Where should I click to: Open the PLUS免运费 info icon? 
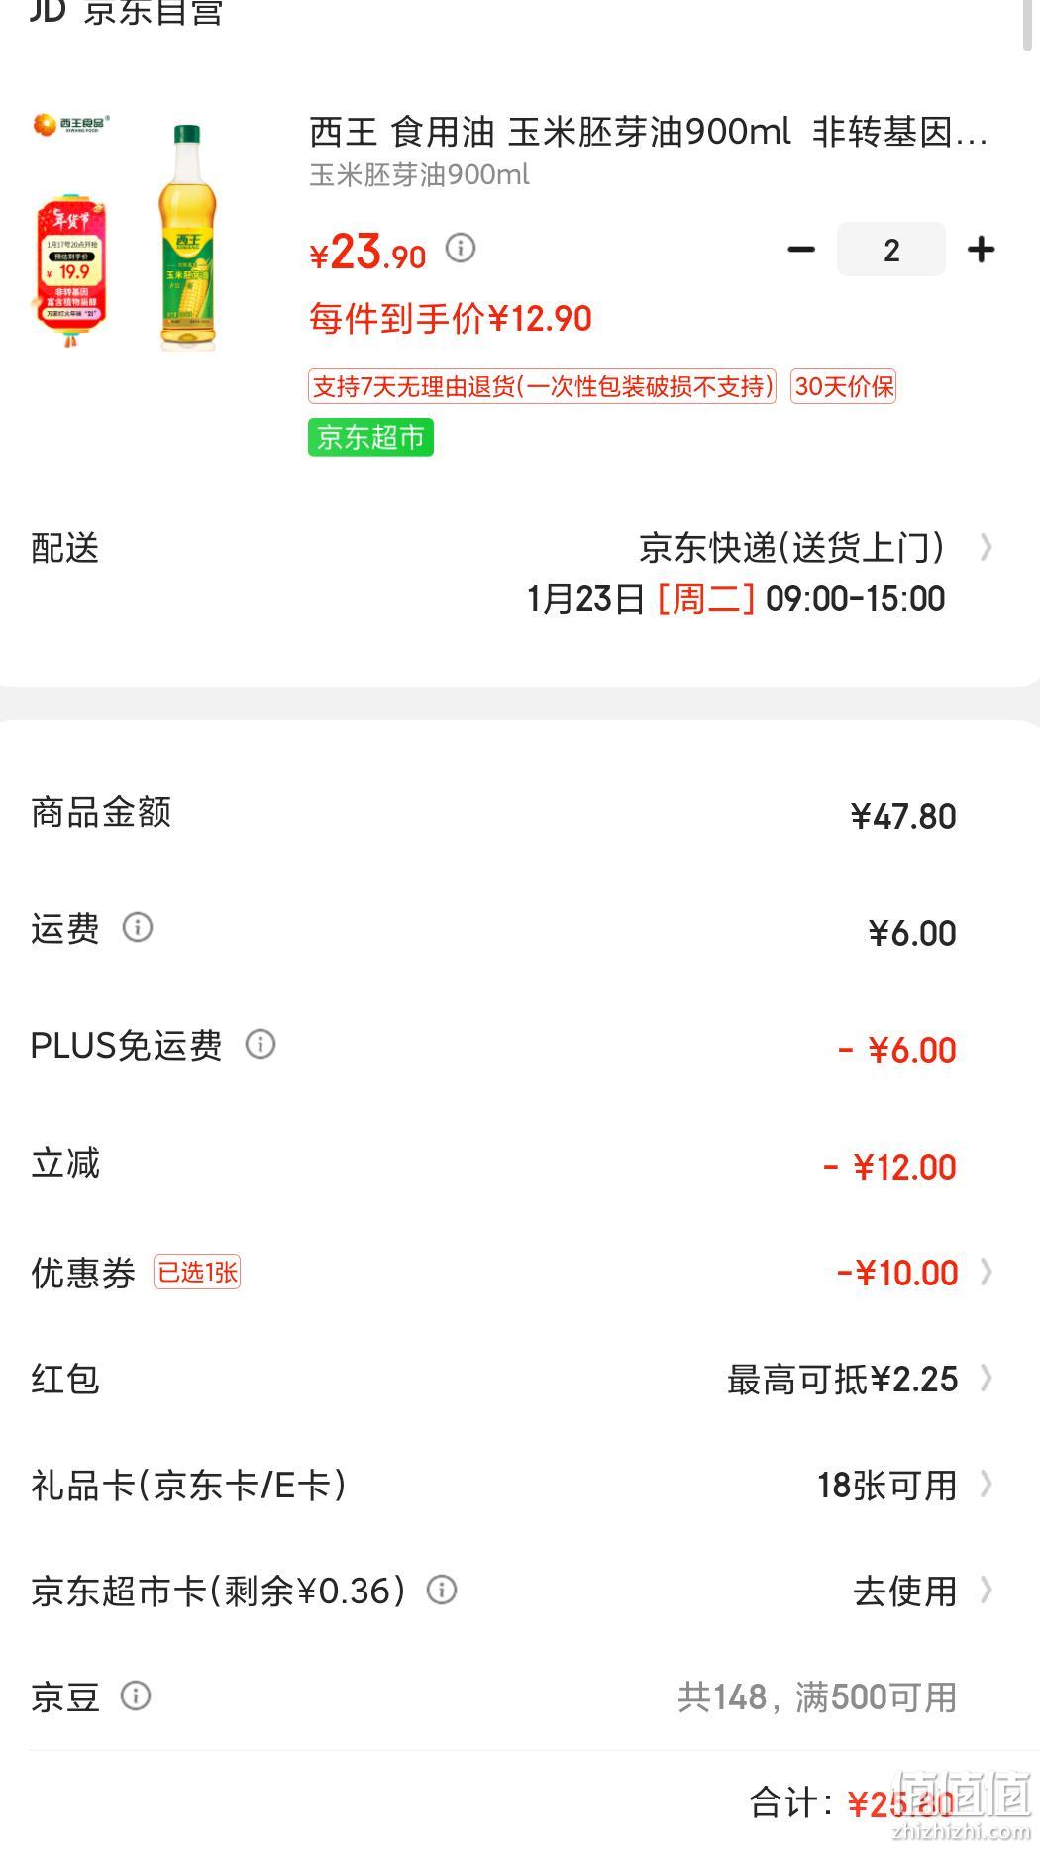coord(260,1044)
